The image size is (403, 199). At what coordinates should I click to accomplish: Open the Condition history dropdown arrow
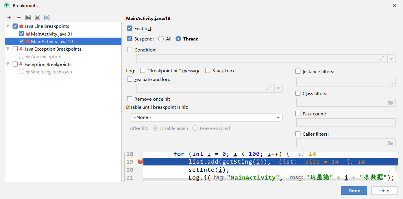pyautogui.click(x=391, y=59)
